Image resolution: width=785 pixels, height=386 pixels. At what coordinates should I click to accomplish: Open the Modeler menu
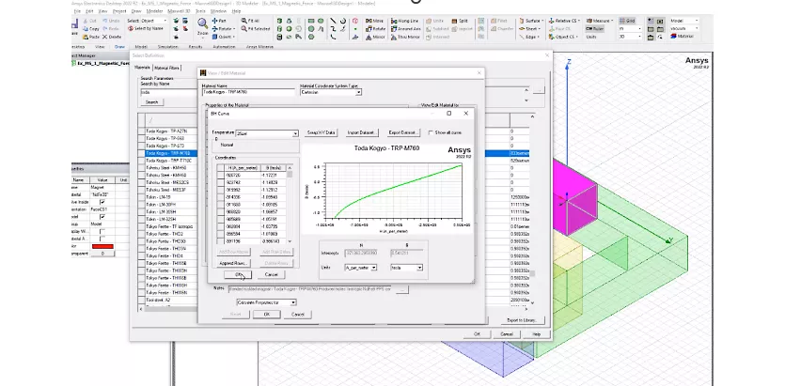pos(154,11)
